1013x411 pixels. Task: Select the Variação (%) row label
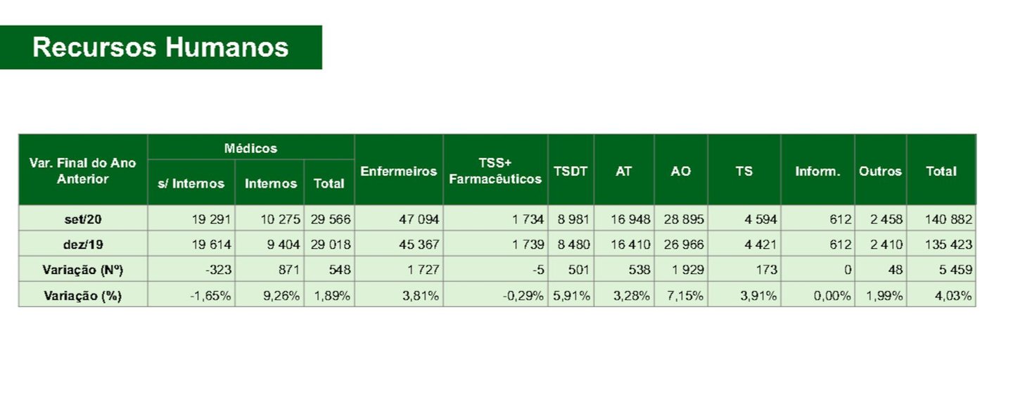(x=83, y=295)
